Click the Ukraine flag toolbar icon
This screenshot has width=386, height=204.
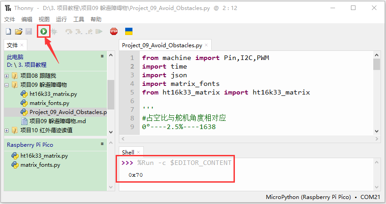coord(128,31)
